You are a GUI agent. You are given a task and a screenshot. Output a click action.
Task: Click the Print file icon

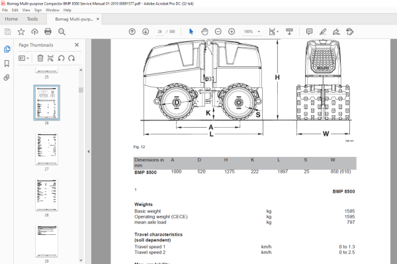click(48, 32)
